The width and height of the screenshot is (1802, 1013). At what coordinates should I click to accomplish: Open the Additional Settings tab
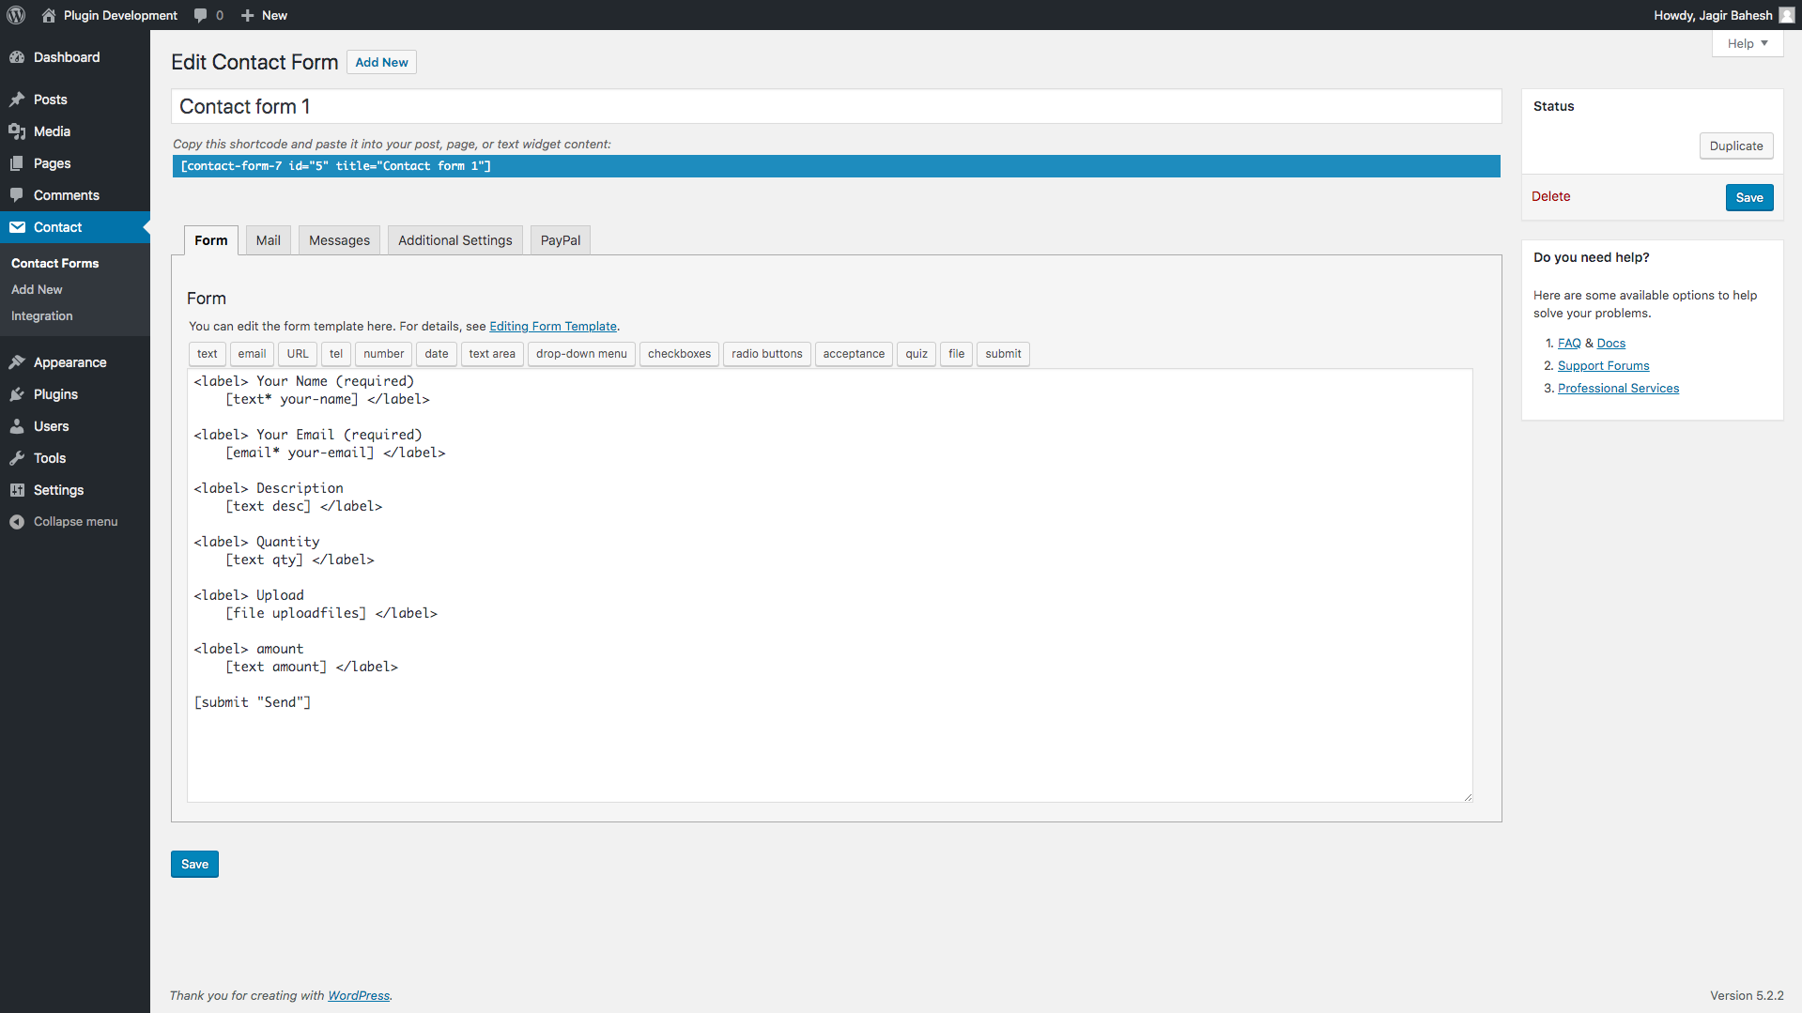click(x=455, y=240)
